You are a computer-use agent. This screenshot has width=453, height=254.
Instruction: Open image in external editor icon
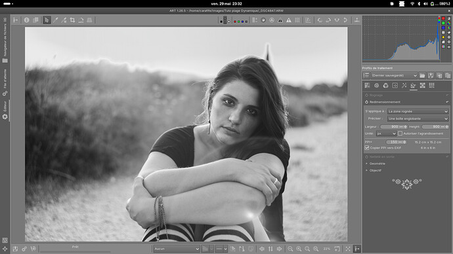[33, 249]
